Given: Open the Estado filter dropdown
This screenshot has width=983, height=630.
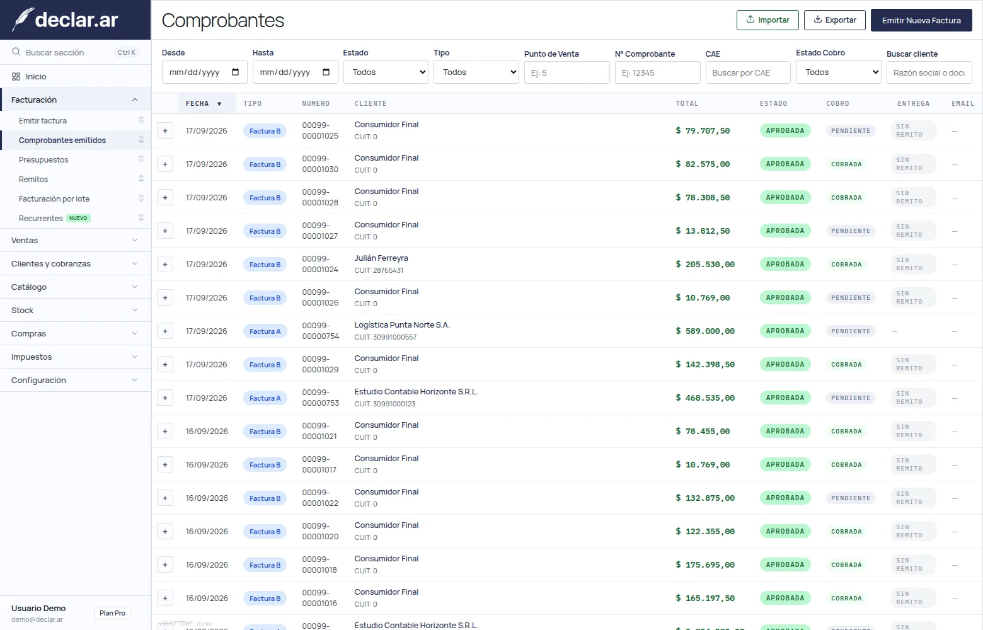Looking at the screenshot, I should click(x=386, y=72).
